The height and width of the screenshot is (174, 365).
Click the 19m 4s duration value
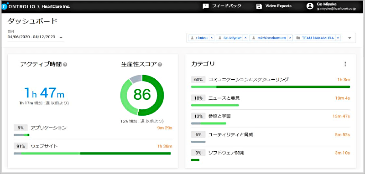coord(343,98)
